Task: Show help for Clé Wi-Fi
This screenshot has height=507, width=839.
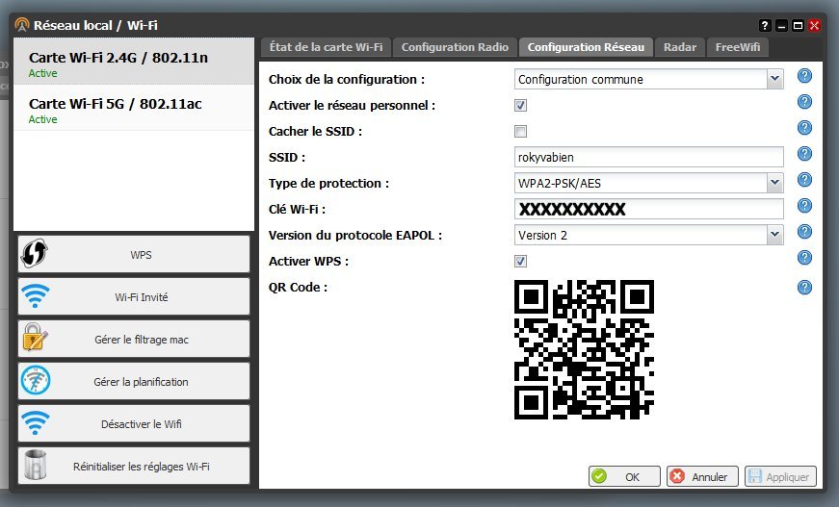Action: point(804,206)
